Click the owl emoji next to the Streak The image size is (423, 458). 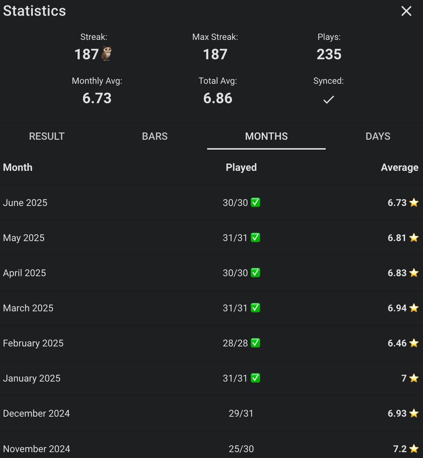point(105,54)
